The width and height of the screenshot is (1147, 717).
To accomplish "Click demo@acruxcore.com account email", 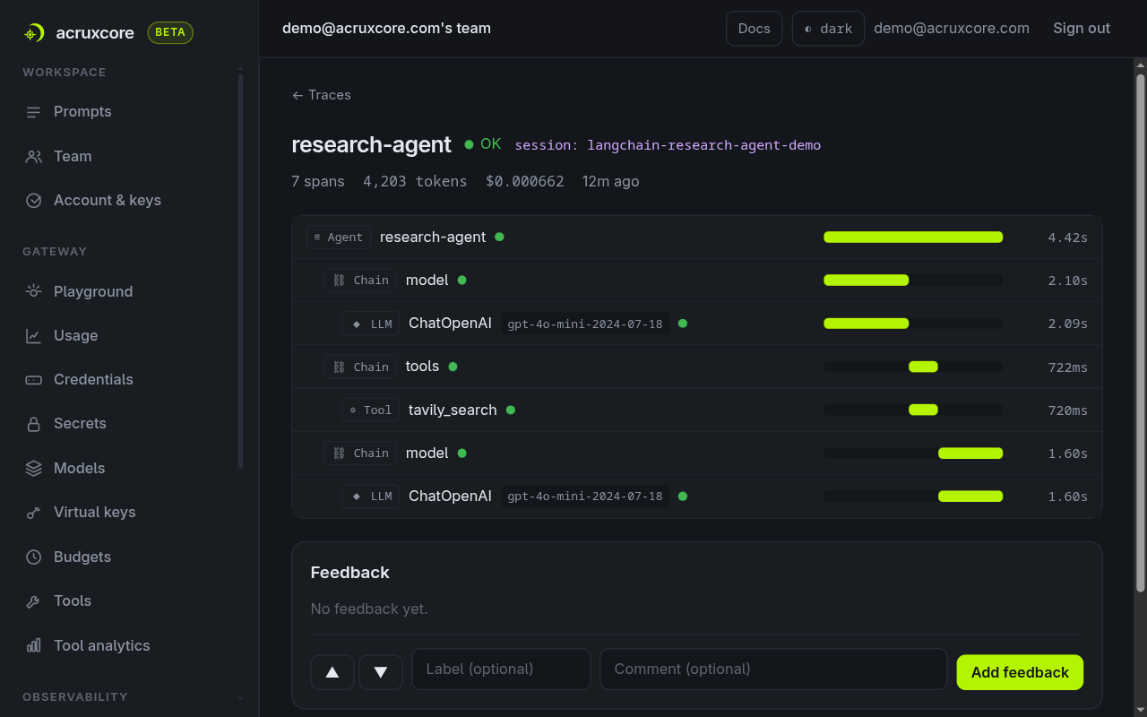I will pos(952,29).
